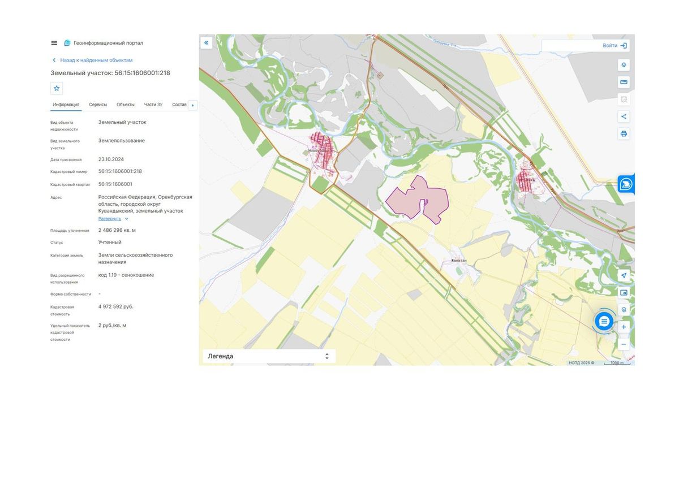Screen dimensions: 679x480
Task: Select the Состав tab
Action: pos(179,105)
